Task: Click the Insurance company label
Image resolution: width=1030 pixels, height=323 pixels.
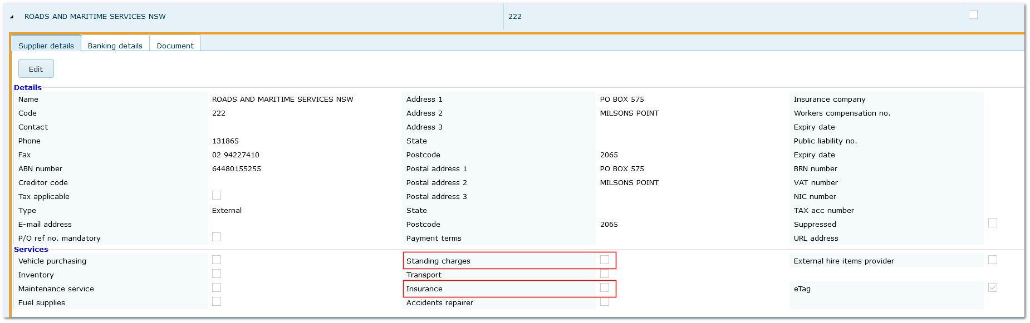Action: point(830,100)
